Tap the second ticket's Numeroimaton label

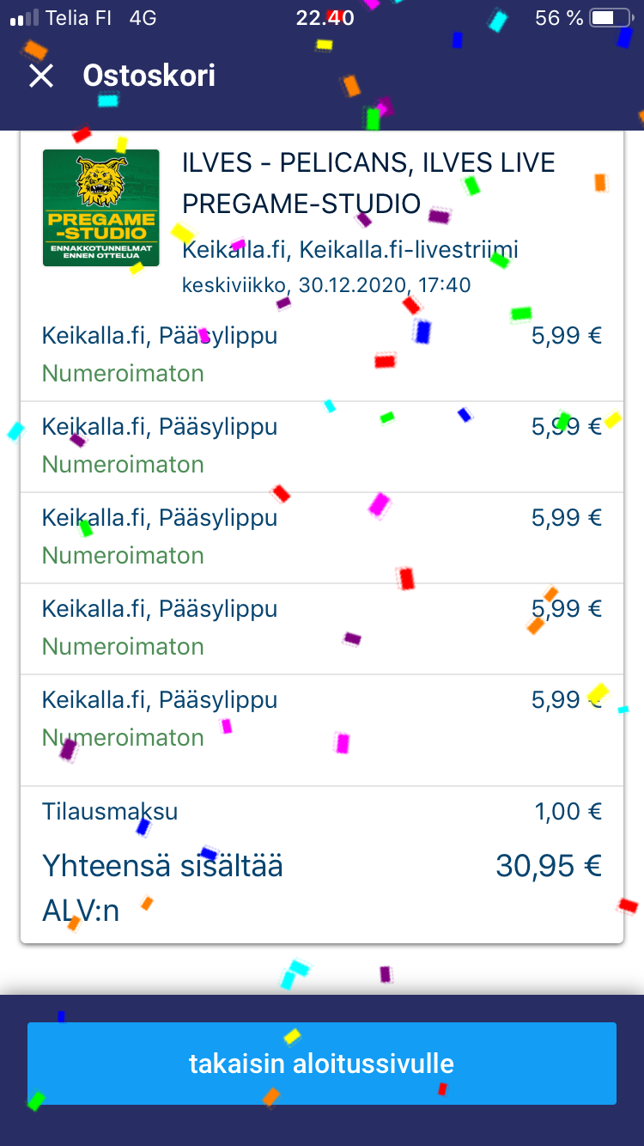123,465
